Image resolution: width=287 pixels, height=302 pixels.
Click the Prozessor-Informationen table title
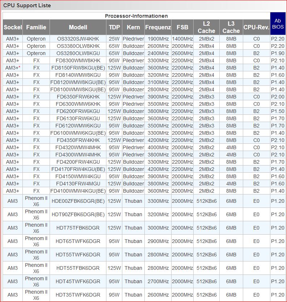coord(136,16)
